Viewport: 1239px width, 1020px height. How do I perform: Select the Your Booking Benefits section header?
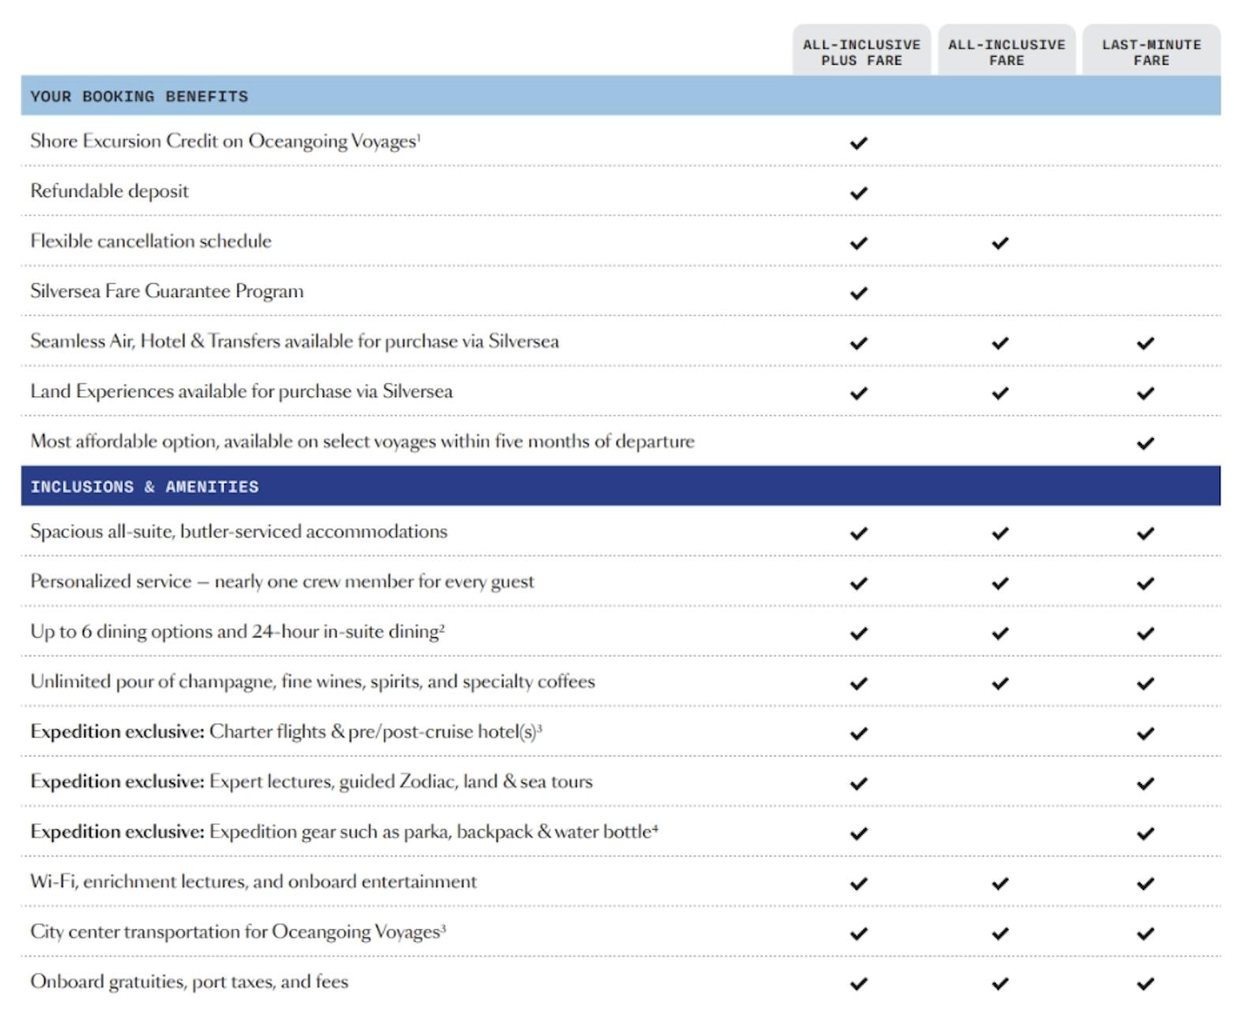click(139, 96)
